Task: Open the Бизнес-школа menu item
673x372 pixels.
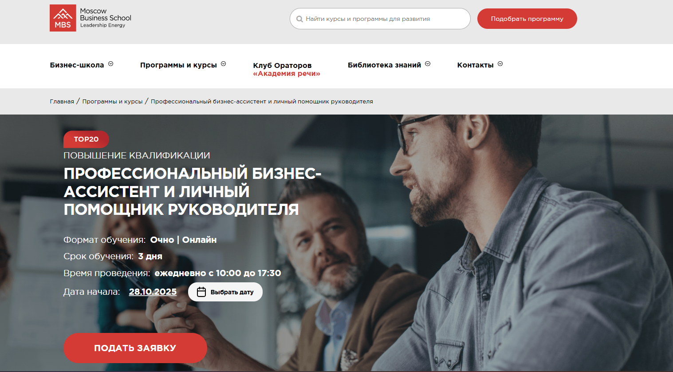Action: point(77,65)
